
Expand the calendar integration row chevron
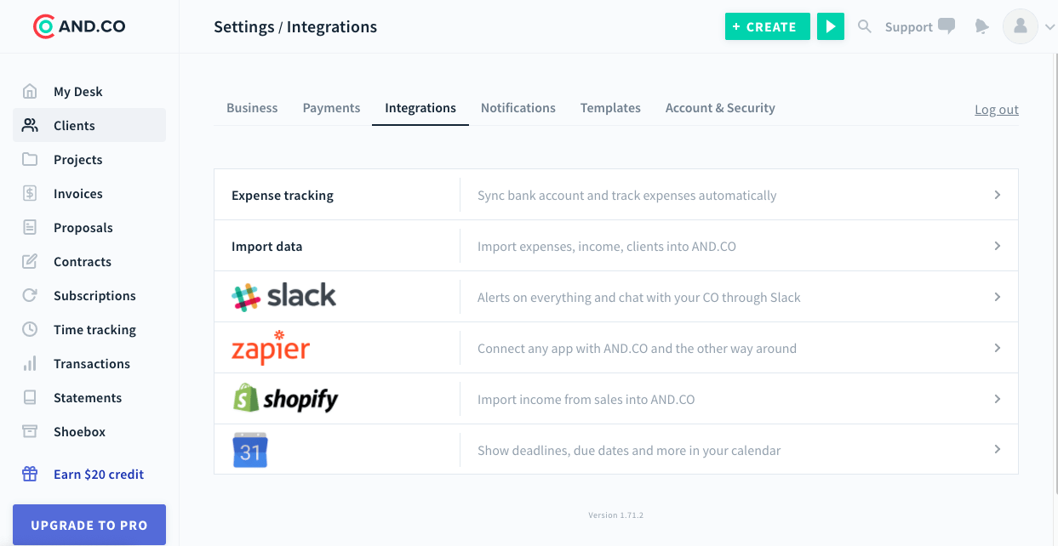click(998, 449)
